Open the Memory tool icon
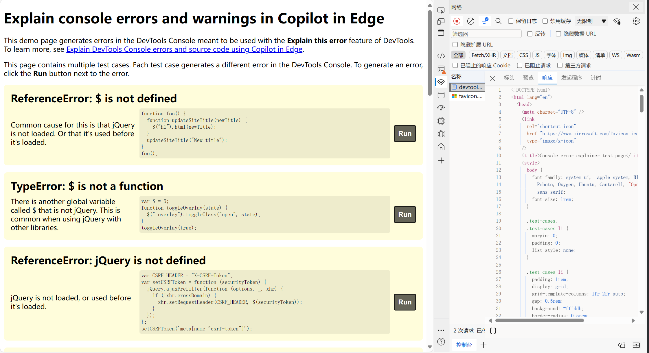 (x=441, y=121)
